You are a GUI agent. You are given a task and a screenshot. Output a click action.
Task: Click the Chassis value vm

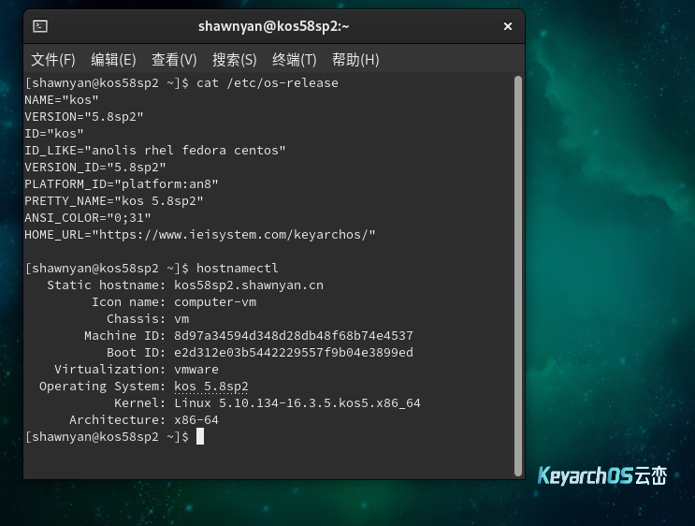coord(181,319)
